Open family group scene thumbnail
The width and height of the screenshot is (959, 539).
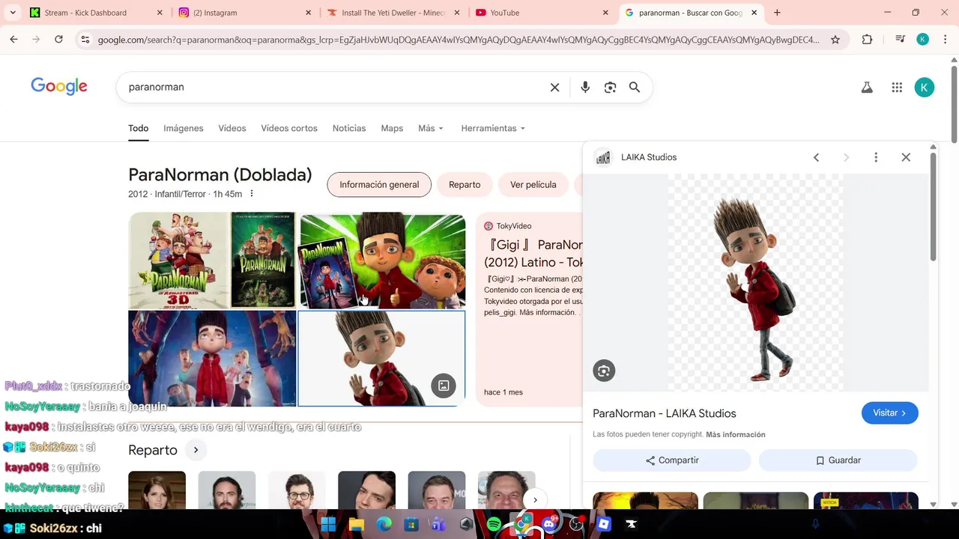(212, 359)
